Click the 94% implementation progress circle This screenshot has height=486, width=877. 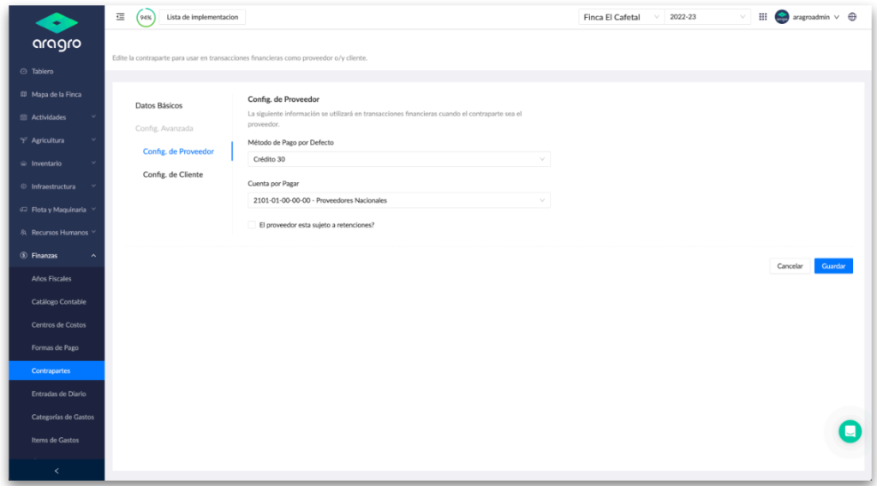(146, 17)
